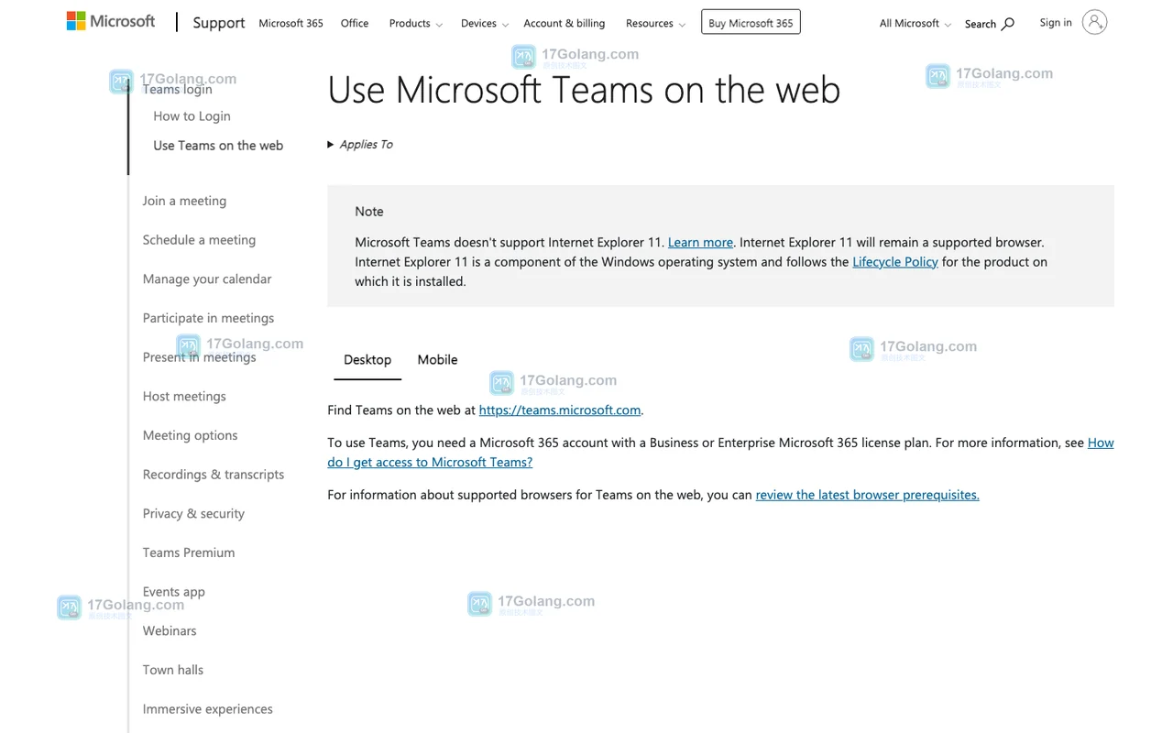The height and width of the screenshot is (733, 1173).
Task: Open Manage your calendar sidebar section
Action: (x=207, y=279)
